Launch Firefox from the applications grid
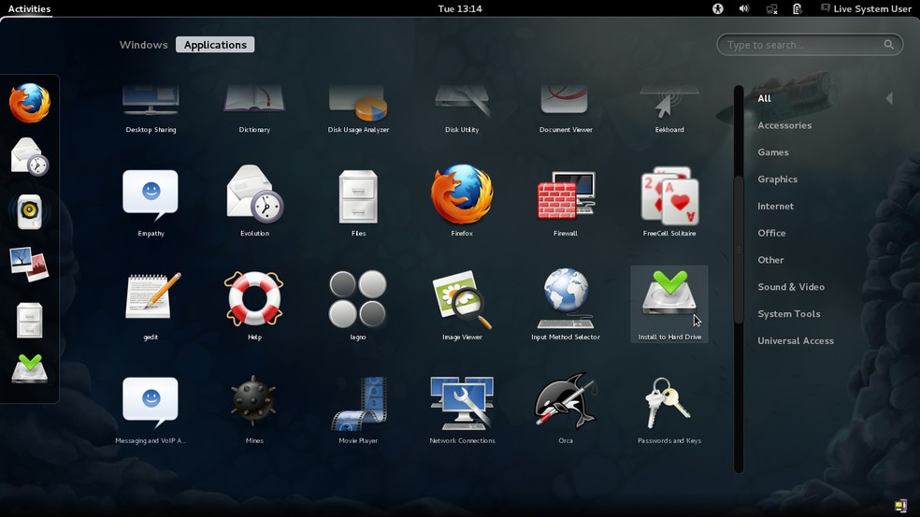920x517 pixels. coord(462,196)
